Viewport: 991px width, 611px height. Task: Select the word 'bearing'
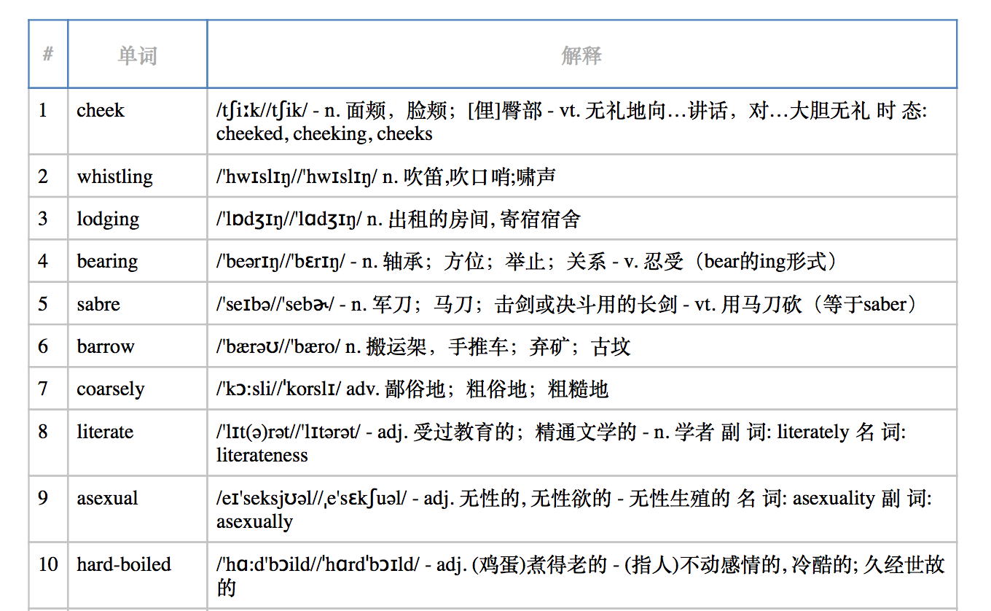(x=107, y=261)
